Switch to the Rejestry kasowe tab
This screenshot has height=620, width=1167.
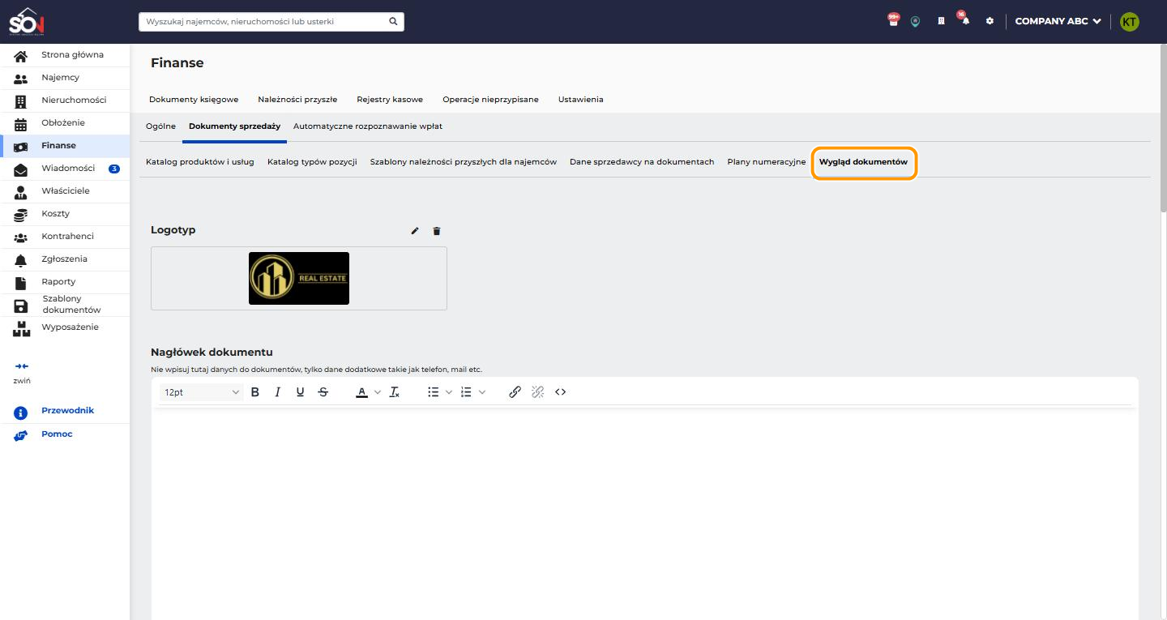tap(390, 100)
